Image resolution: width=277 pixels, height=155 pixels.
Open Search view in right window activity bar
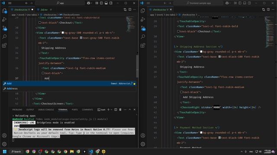tap(143, 37)
